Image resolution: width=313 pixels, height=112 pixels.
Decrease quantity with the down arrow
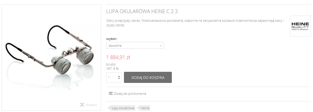pyautogui.click(x=119, y=79)
